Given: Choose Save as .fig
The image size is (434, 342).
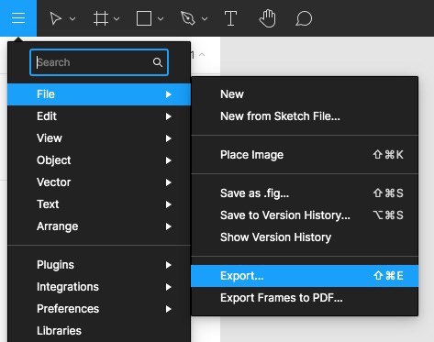Looking at the screenshot, I should tap(305, 193).
